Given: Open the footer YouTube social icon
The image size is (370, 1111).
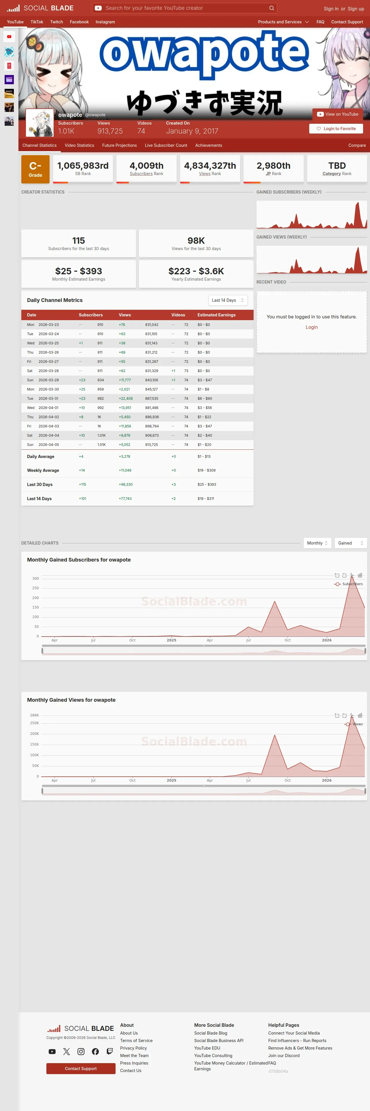Looking at the screenshot, I should 52,1052.
